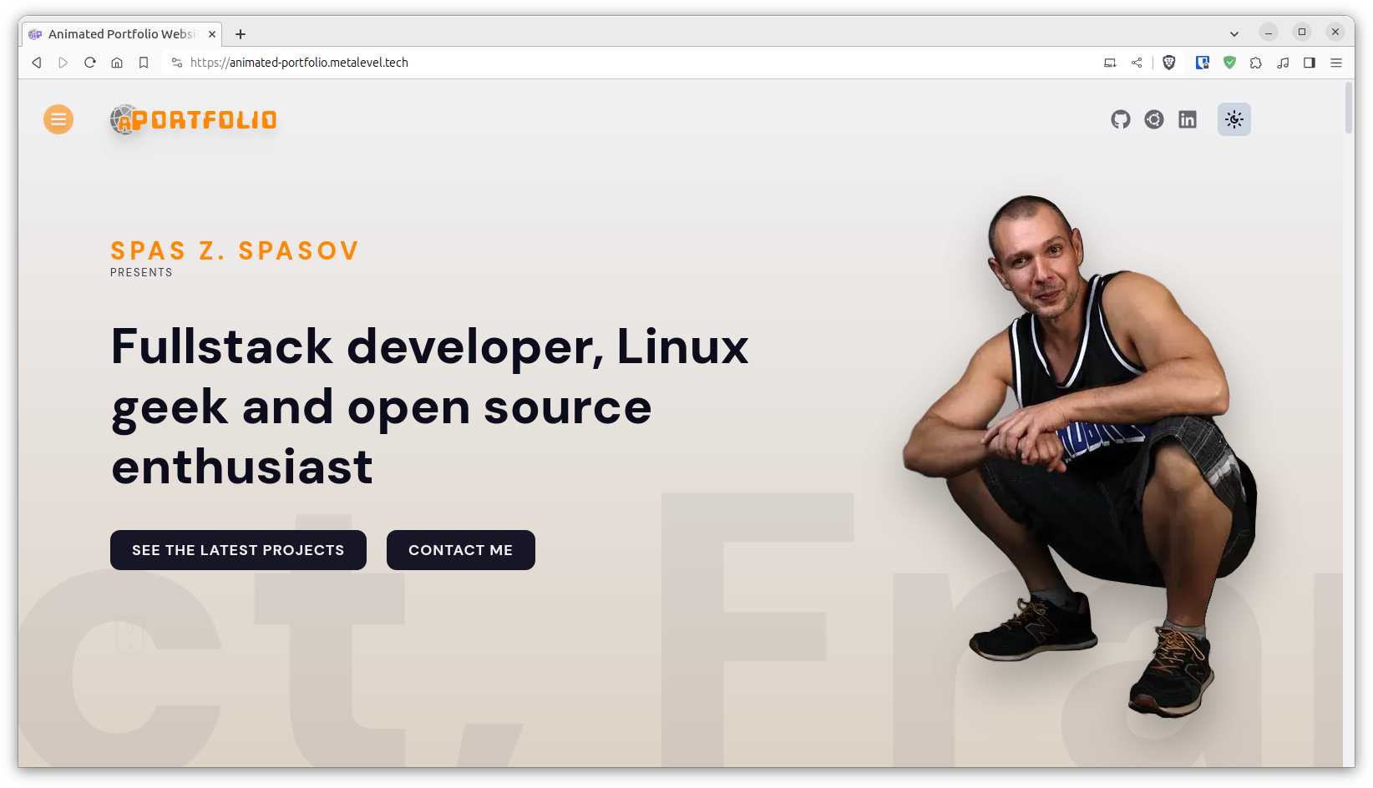This screenshot has width=1373, height=788.
Task: Click the Contact Me button
Action: [x=461, y=550]
